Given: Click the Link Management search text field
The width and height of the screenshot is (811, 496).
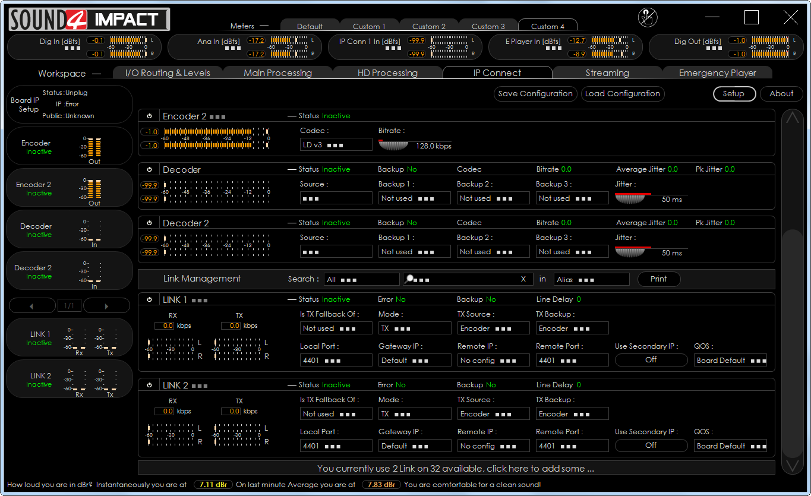Looking at the screenshot, I should pos(468,279).
